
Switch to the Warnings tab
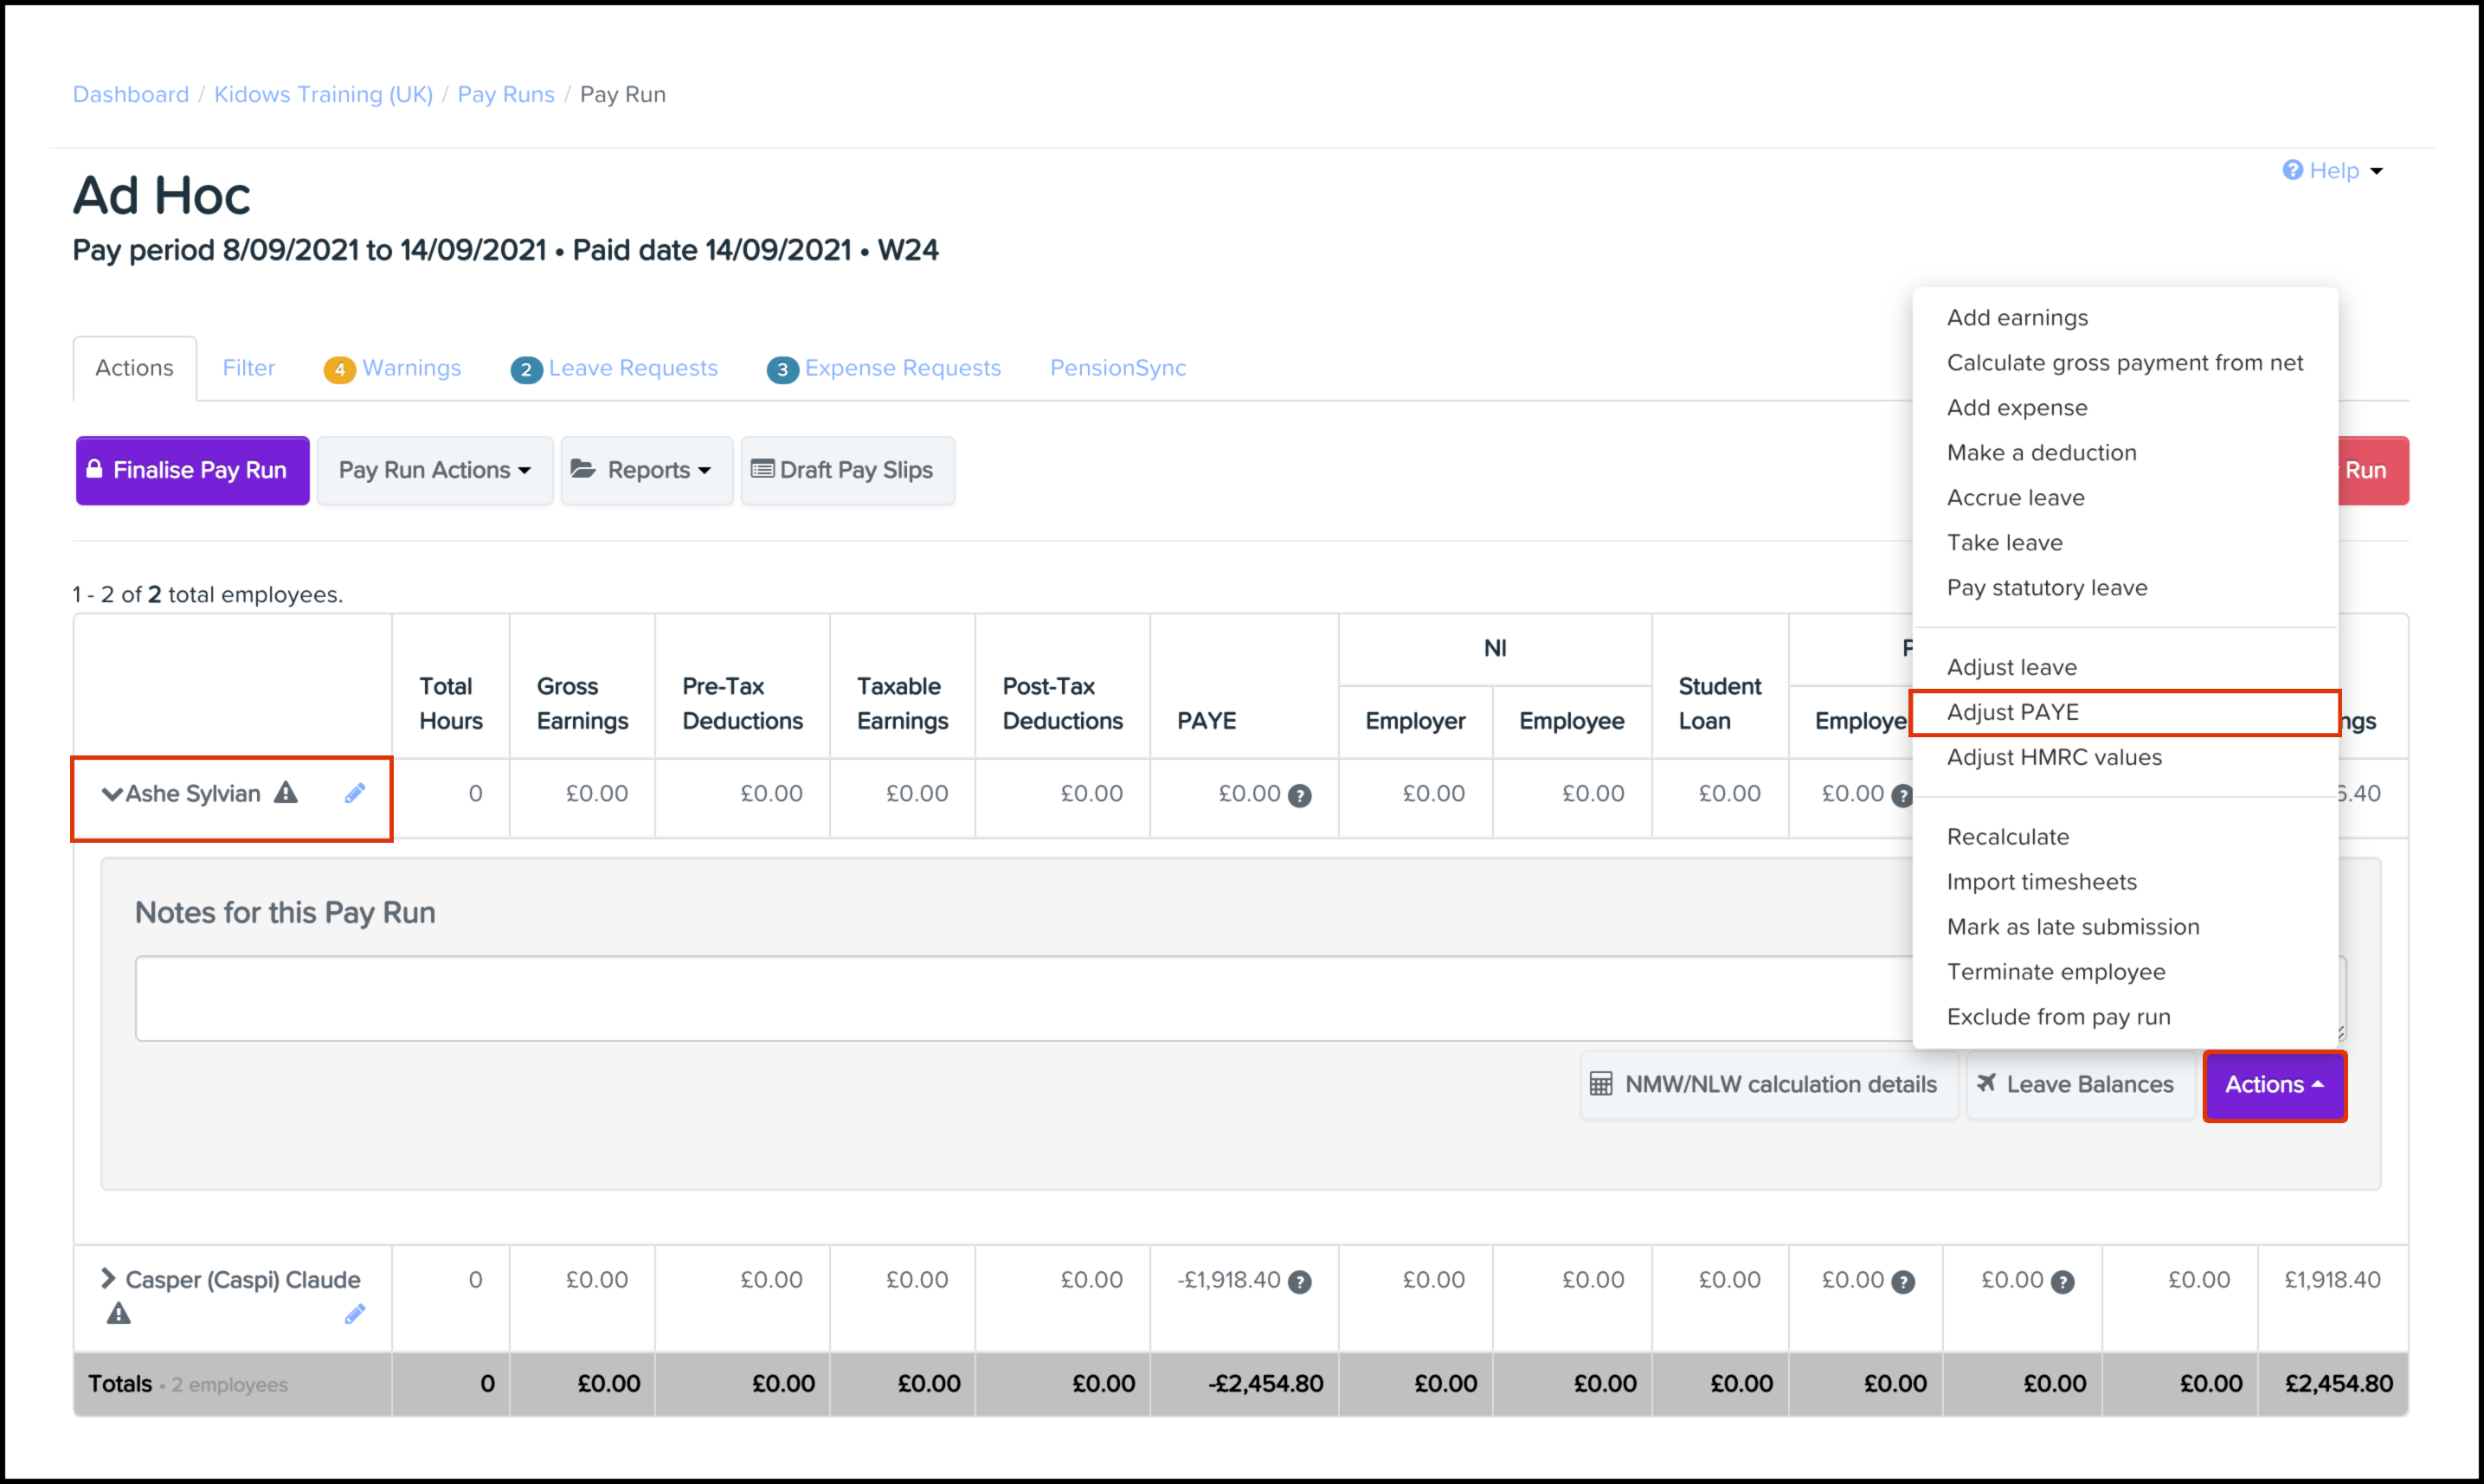point(393,368)
